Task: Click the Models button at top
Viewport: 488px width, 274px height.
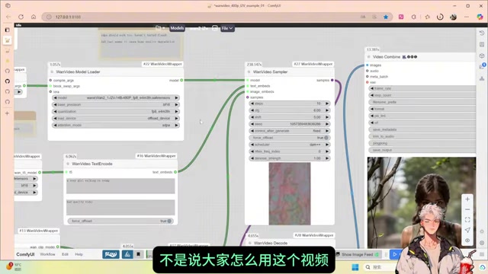Action: (177, 28)
